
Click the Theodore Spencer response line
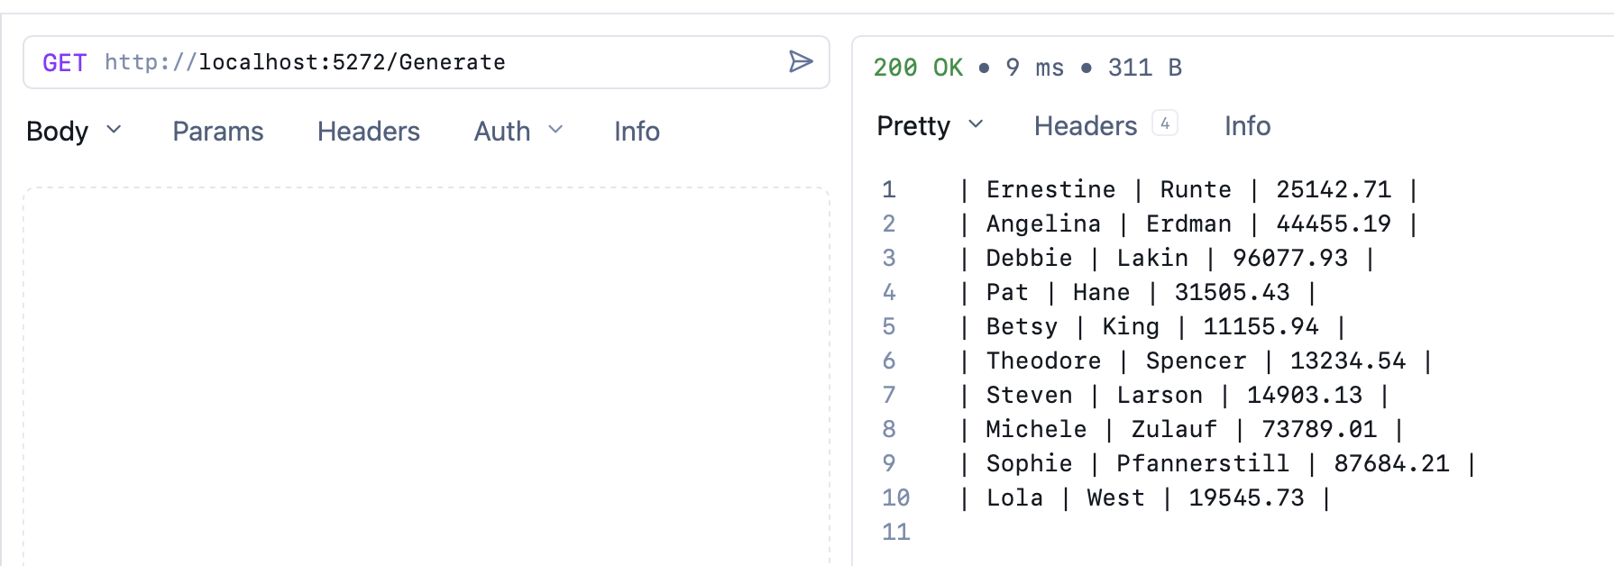pos(1196,361)
